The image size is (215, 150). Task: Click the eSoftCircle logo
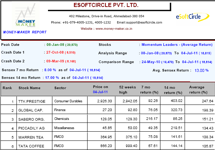193,17
